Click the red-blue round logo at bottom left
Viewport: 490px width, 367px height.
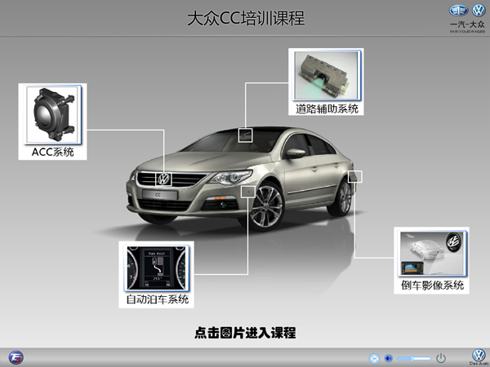pos(16,358)
